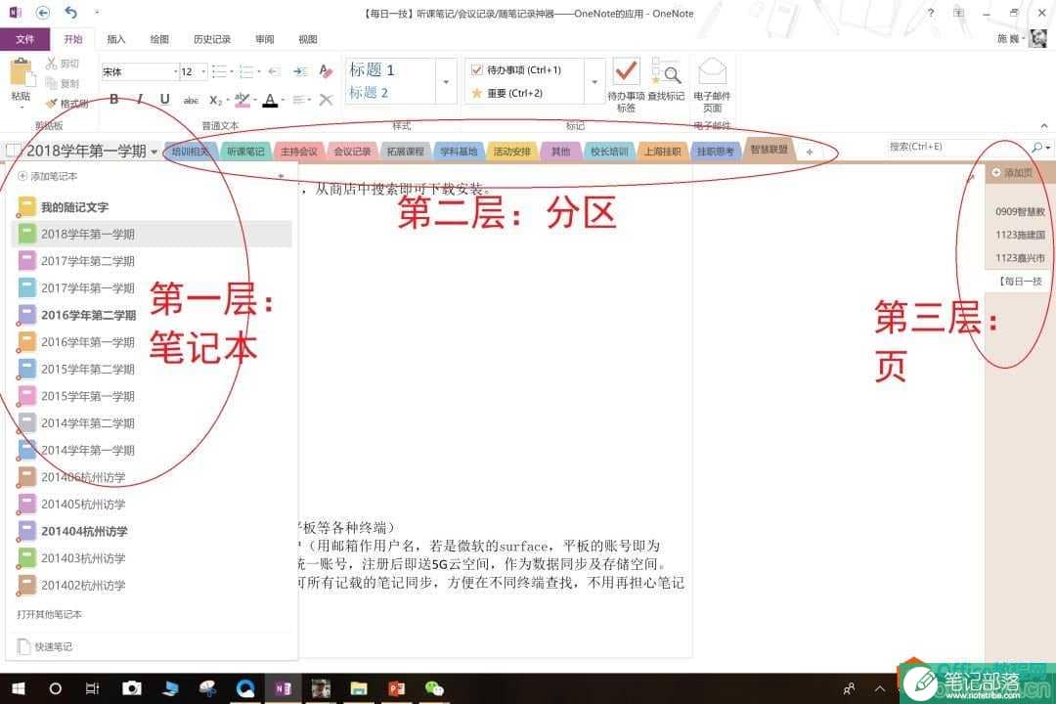The image size is (1056, 704).
Task: Open paragraph alignment options
Action: [302, 100]
